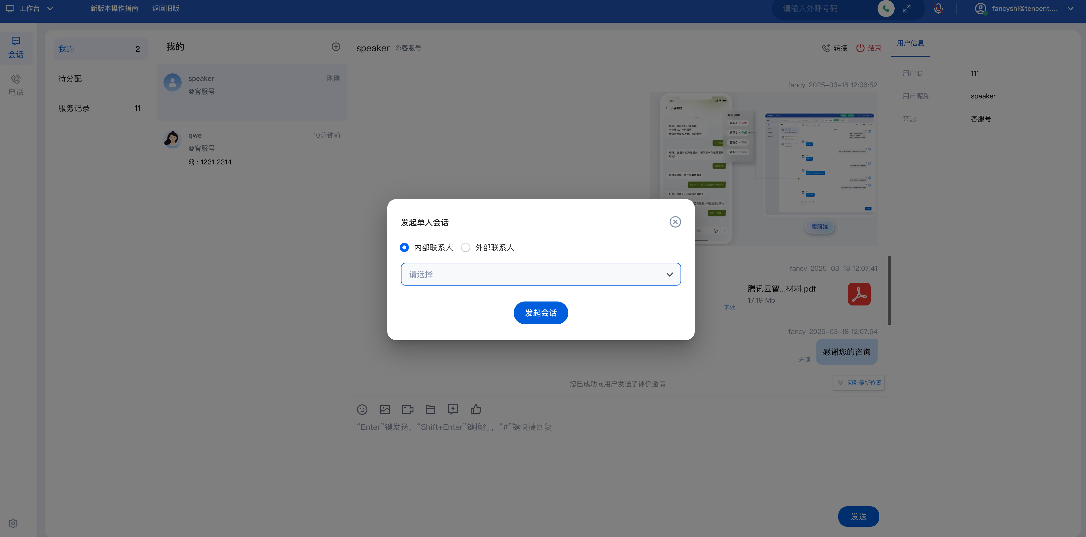Click the green phone dial icon
This screenshot has height=537, width=1086.
tap(885, 9)
